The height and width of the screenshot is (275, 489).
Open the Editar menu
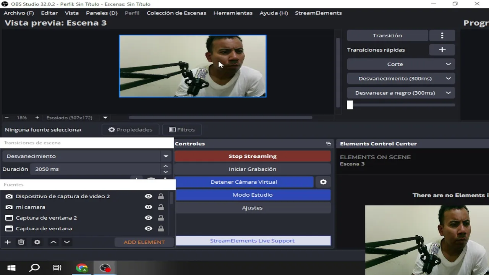tap(49, 13)
